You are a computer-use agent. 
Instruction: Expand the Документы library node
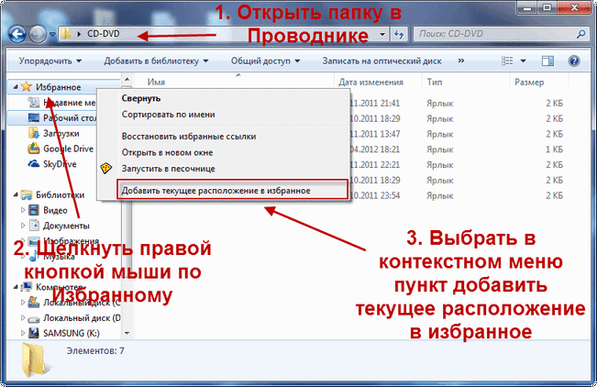click(x=23, y=226)
